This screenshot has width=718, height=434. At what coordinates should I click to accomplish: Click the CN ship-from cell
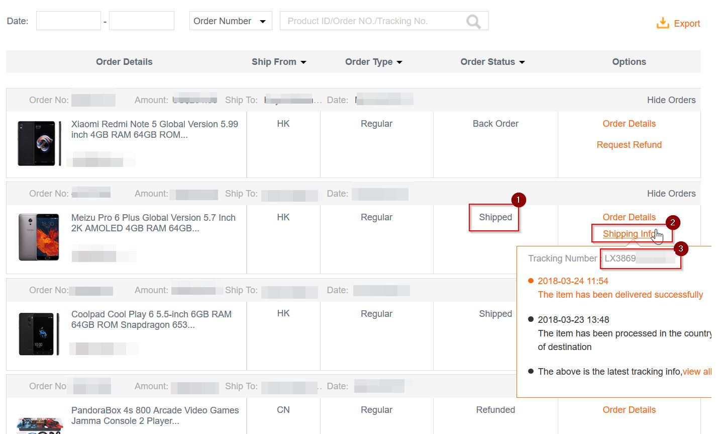pos(283,410)
